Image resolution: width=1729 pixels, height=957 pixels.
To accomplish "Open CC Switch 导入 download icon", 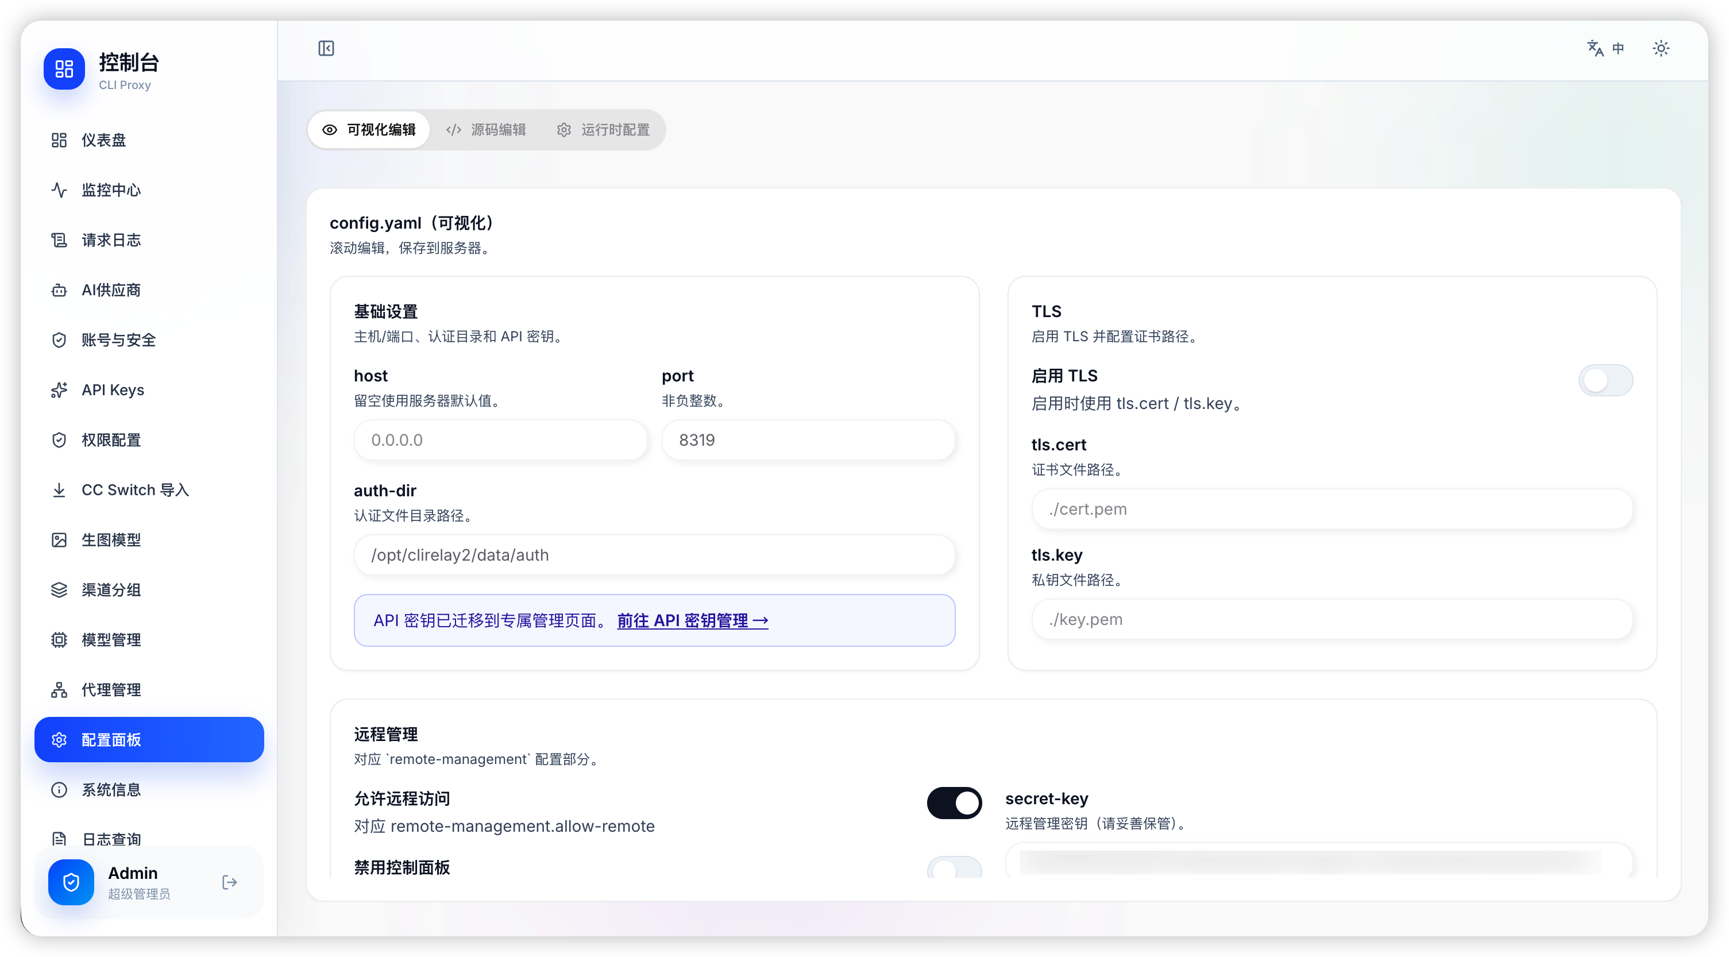I will click(59, 490).
